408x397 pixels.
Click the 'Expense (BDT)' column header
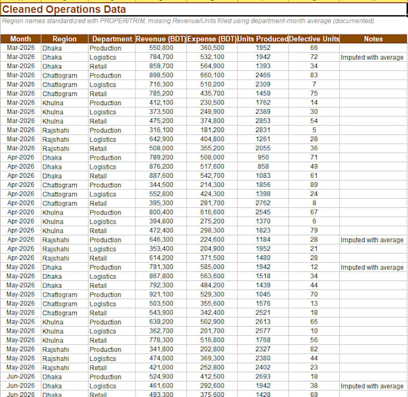pyautogui.click(x=212, y=39)
